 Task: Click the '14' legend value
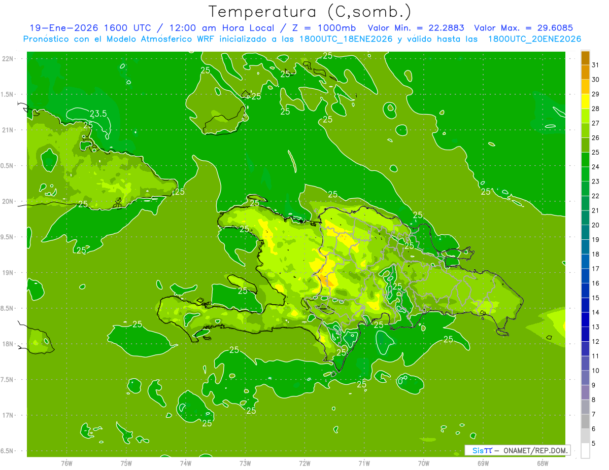pos(596,312)
